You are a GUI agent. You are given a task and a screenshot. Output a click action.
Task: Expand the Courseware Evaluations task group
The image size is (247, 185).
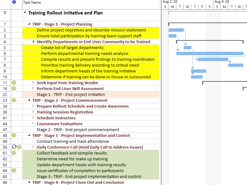tap(33, 124)
